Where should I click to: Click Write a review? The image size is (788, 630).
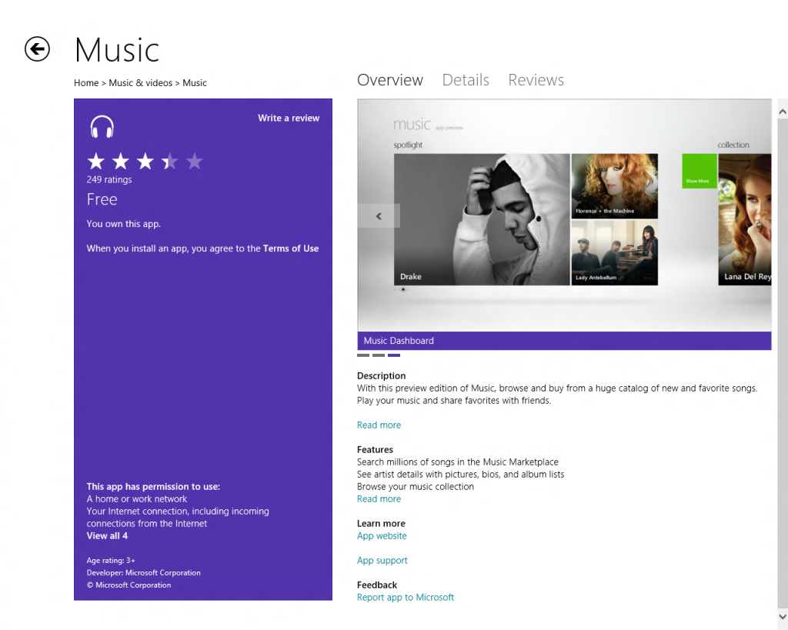[289, 118]
